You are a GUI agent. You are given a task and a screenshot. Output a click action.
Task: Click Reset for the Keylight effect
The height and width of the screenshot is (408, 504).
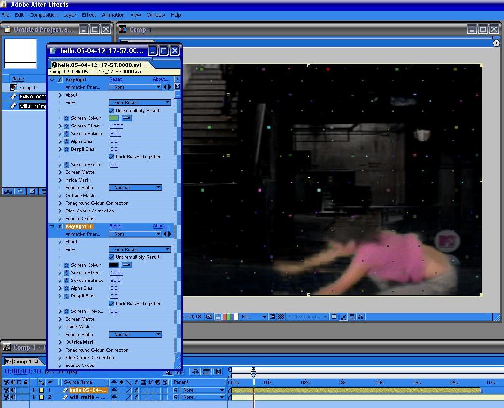[x=115, y=79]
